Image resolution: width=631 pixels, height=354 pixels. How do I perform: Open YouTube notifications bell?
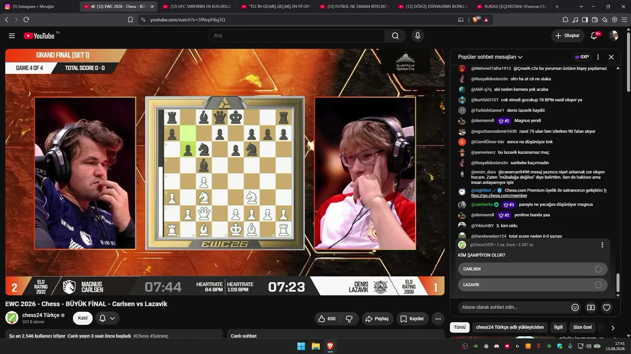[594, 36]
